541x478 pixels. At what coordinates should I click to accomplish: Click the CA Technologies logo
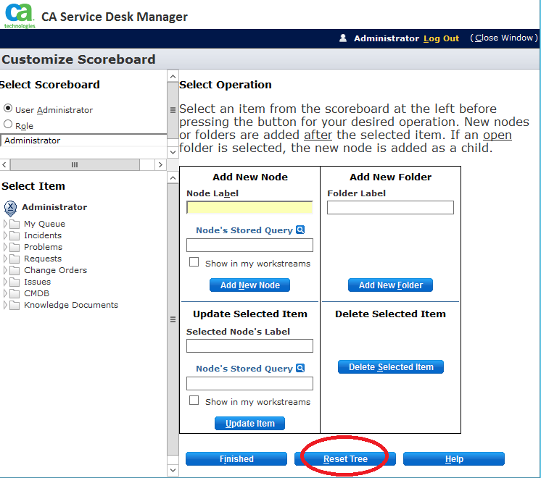[19, 14]
